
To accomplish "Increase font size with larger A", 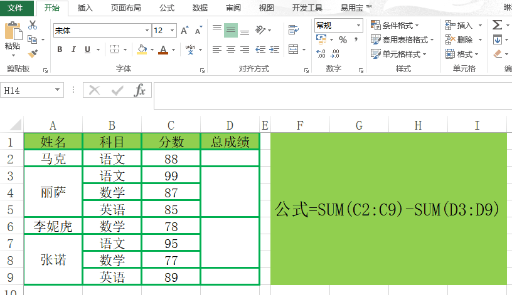I will 184,30.
